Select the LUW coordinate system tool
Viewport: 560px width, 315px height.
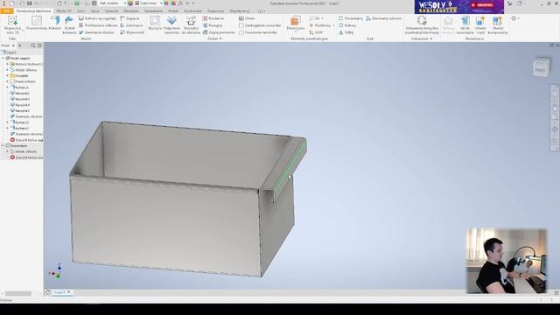316,32
